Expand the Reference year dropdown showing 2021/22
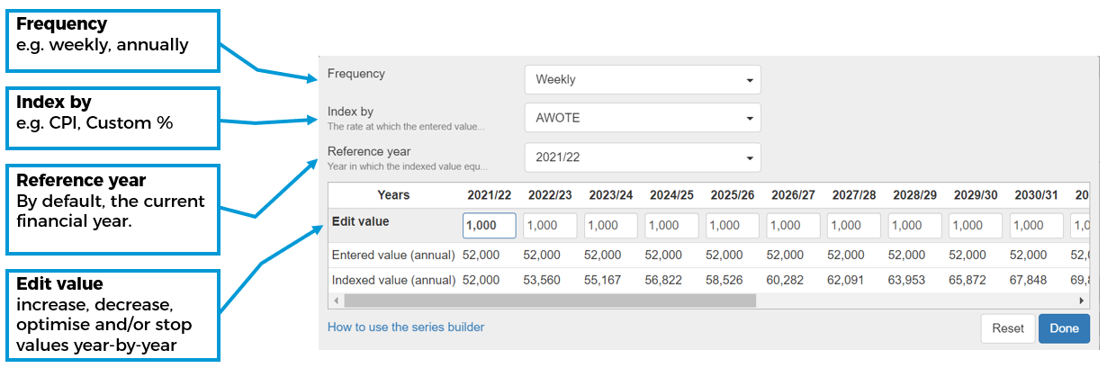 click(642, 157)
